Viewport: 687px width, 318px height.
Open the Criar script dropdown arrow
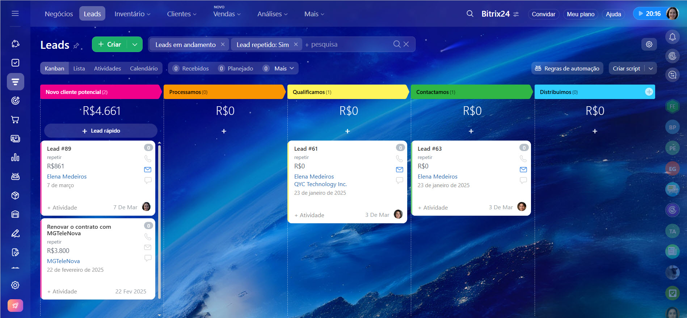(x=650, y=68)
